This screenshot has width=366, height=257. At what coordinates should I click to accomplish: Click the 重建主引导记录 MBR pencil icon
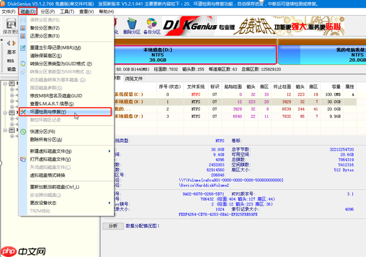point(23,48)
